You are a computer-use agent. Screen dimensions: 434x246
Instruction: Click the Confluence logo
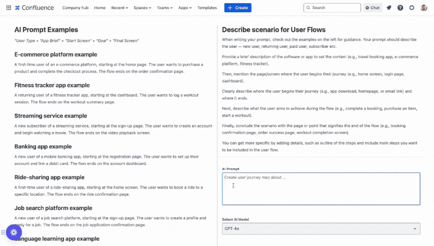34,8
